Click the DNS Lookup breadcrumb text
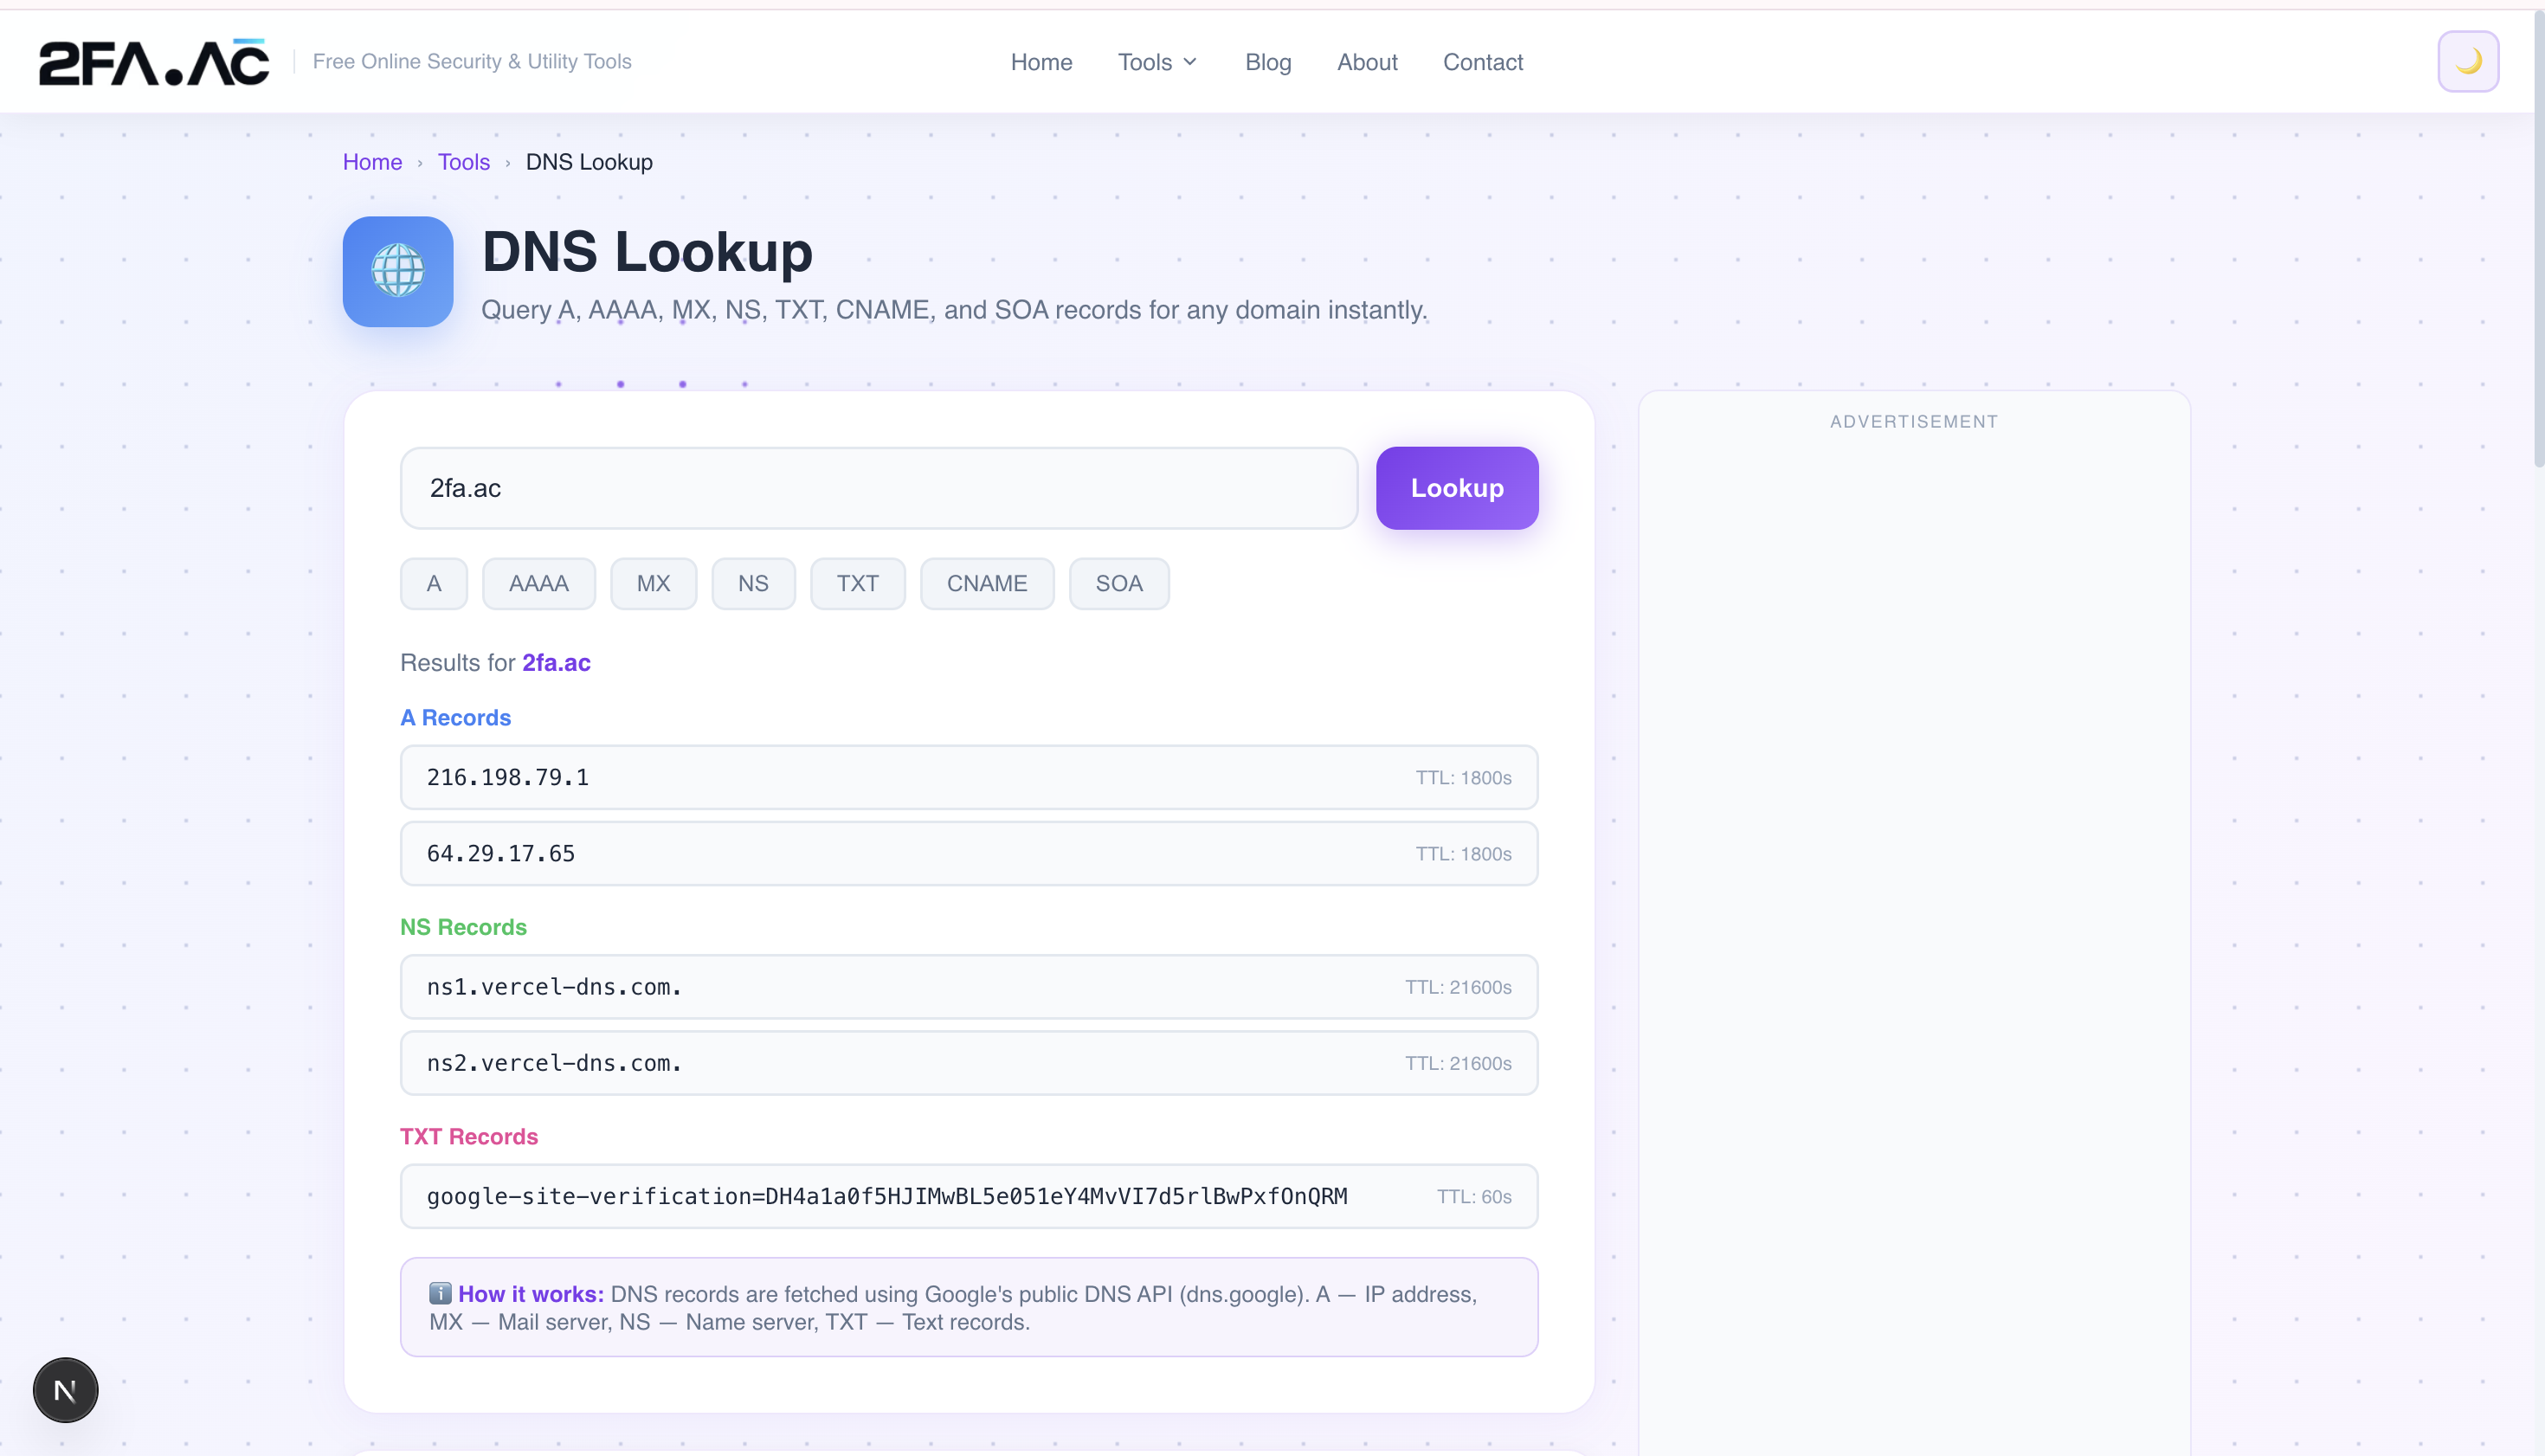2545x1456 pixels. coord(589,162)
